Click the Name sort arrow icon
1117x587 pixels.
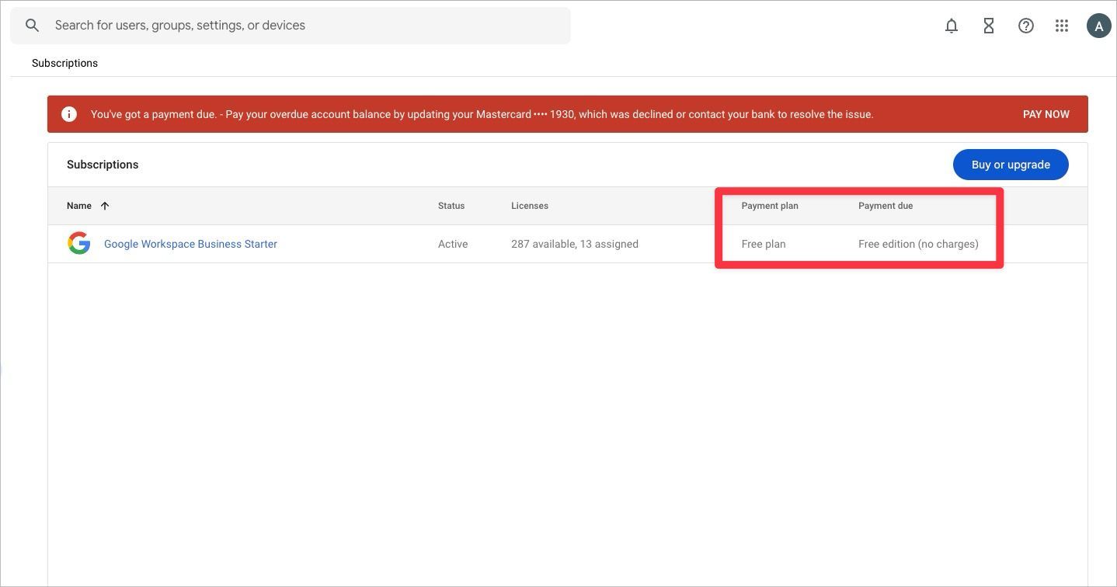point(105,206)
